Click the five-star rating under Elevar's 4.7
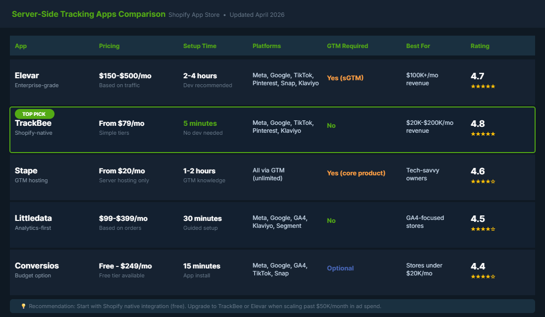This screenshot has height=317, width=545. pyautogui.click(x=483, y=86)
